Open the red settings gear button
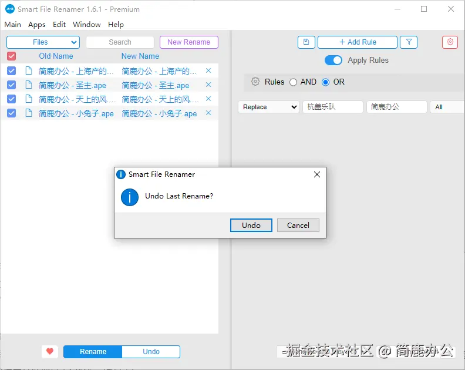Viewport: 465px width, 370px height. coord(450,42)
